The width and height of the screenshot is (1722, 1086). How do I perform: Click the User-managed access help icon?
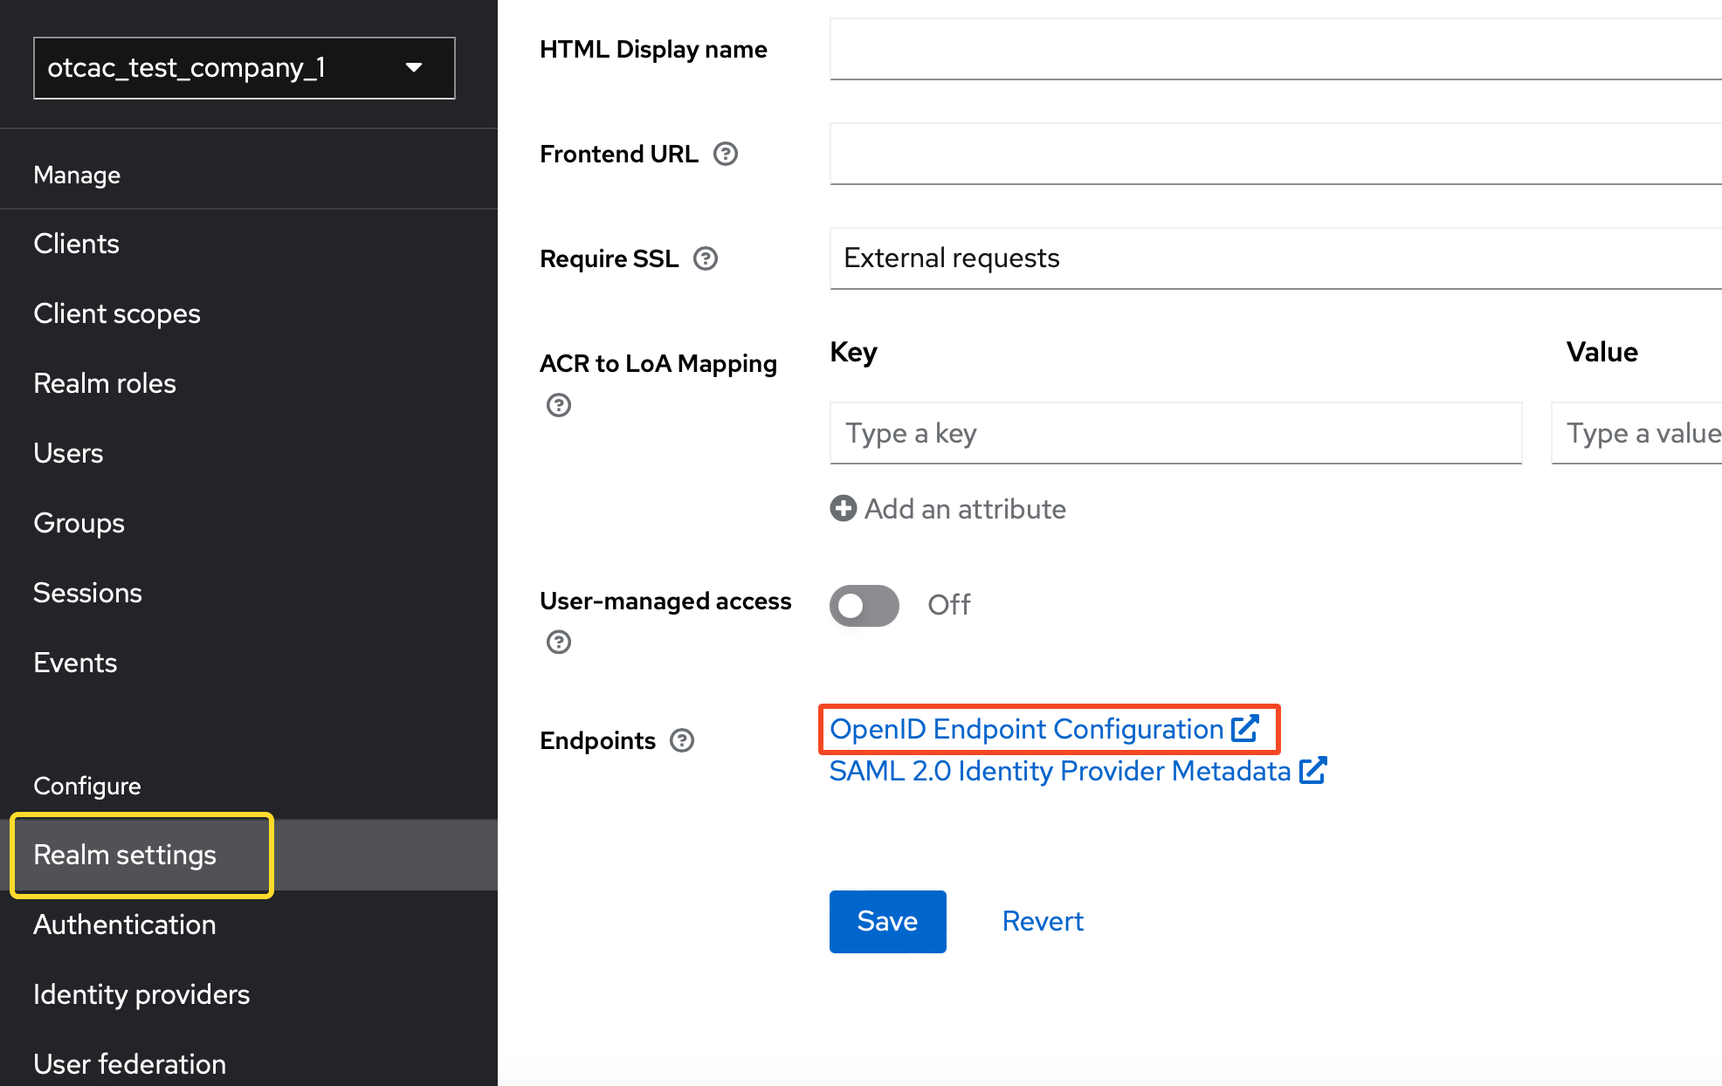click(559, 643)
